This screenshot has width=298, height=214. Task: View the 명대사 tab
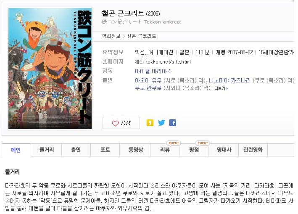224,150
